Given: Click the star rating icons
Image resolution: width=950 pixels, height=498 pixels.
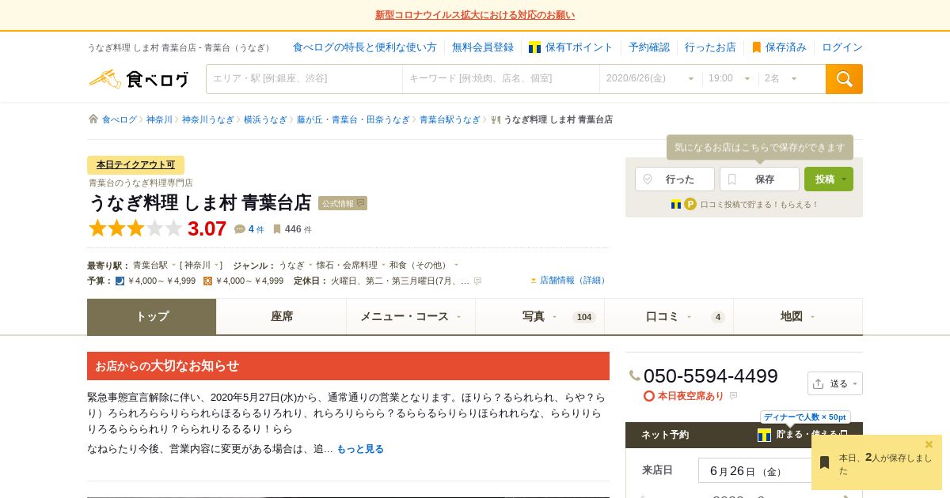Looking at the screenshot, I should pos(135,228).
